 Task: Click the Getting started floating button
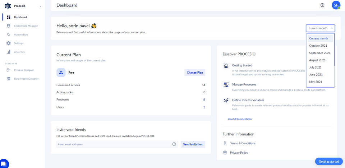tap(329, 162)
